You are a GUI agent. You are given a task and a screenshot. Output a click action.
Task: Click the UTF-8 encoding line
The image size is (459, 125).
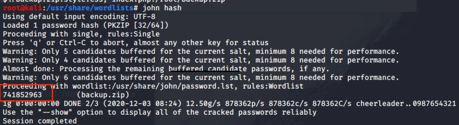(x=79, y=17)
